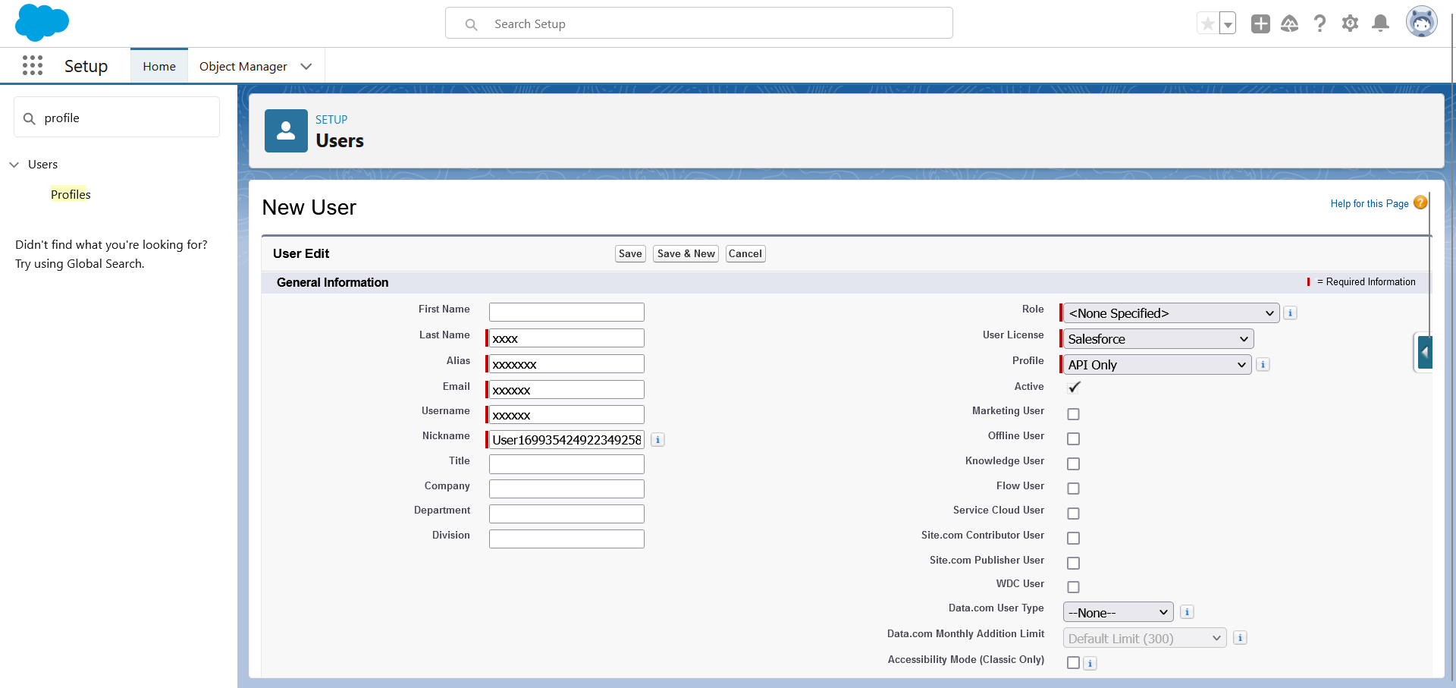
Task: Click the Save & New button
Action: pos(686,254)
